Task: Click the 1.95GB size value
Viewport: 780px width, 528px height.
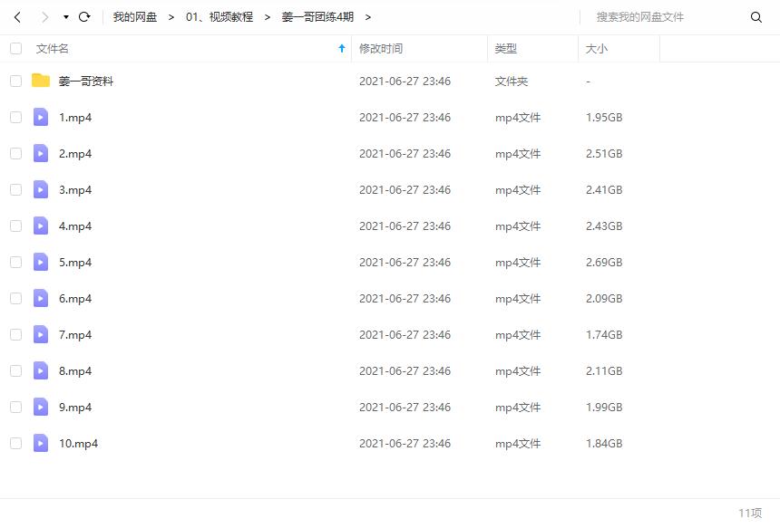Action: 604,117
